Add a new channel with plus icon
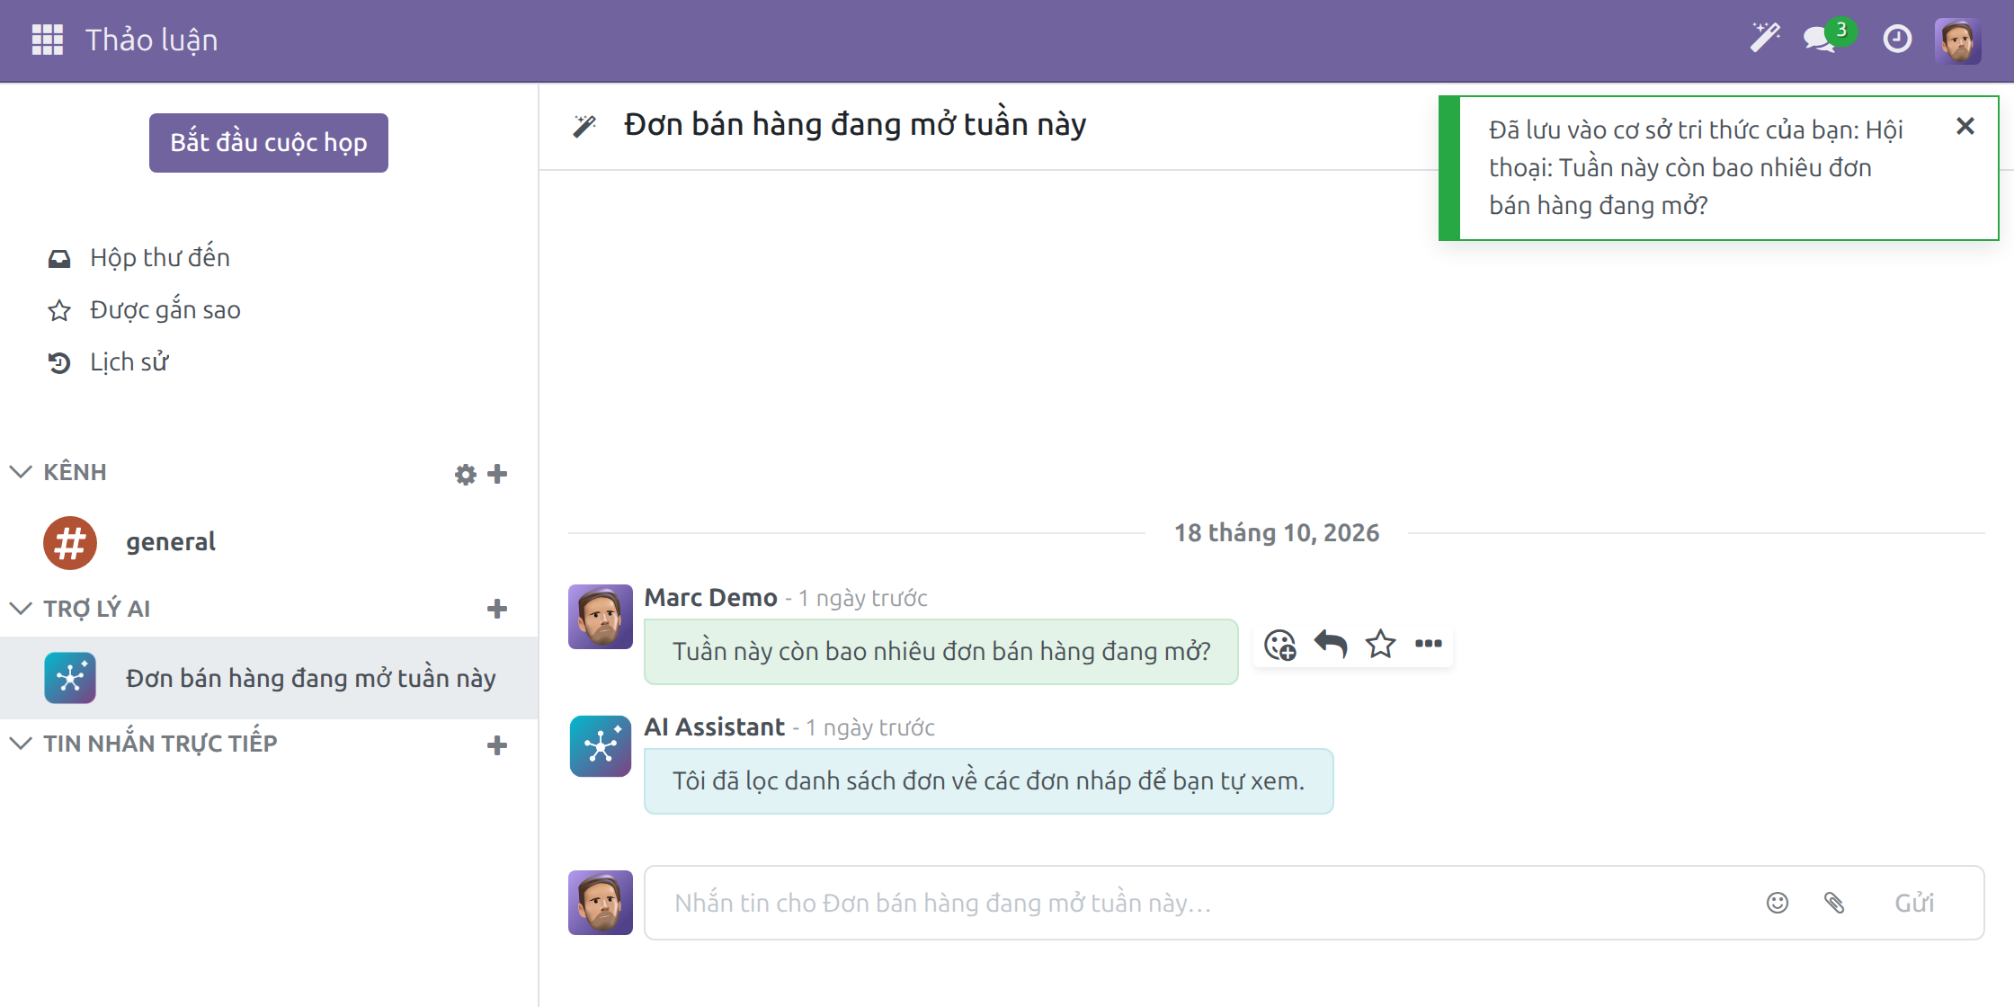 click(x=497, y=474)
